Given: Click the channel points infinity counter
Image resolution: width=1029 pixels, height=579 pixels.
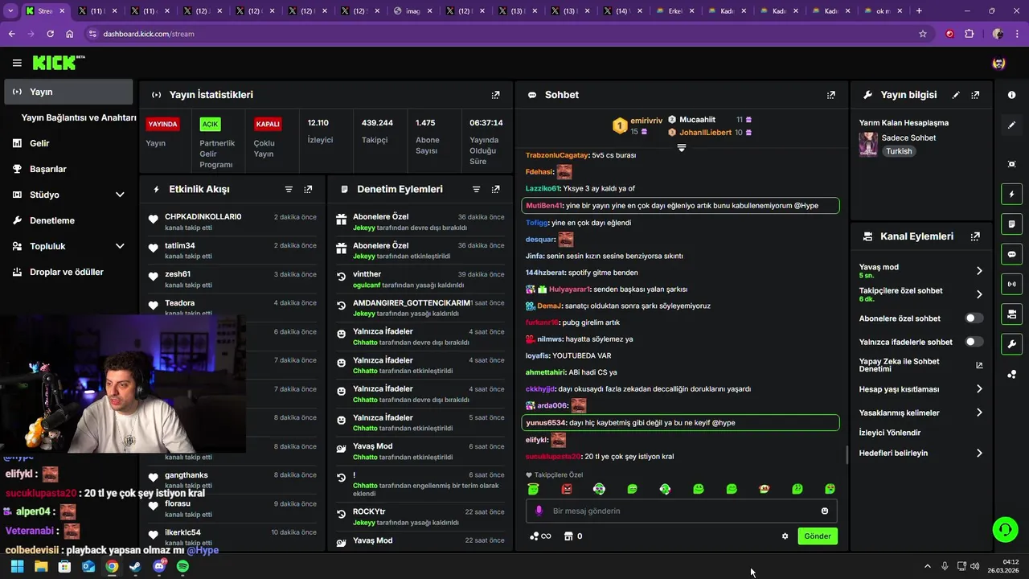Looking at the screenshot, I should click(x=540, y=536).
